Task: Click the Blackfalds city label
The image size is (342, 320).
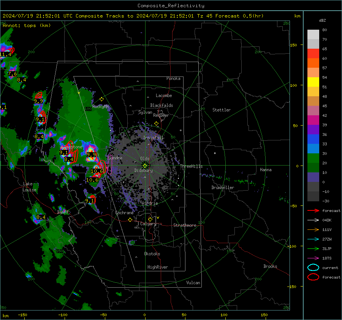Action: click(161, 105)
